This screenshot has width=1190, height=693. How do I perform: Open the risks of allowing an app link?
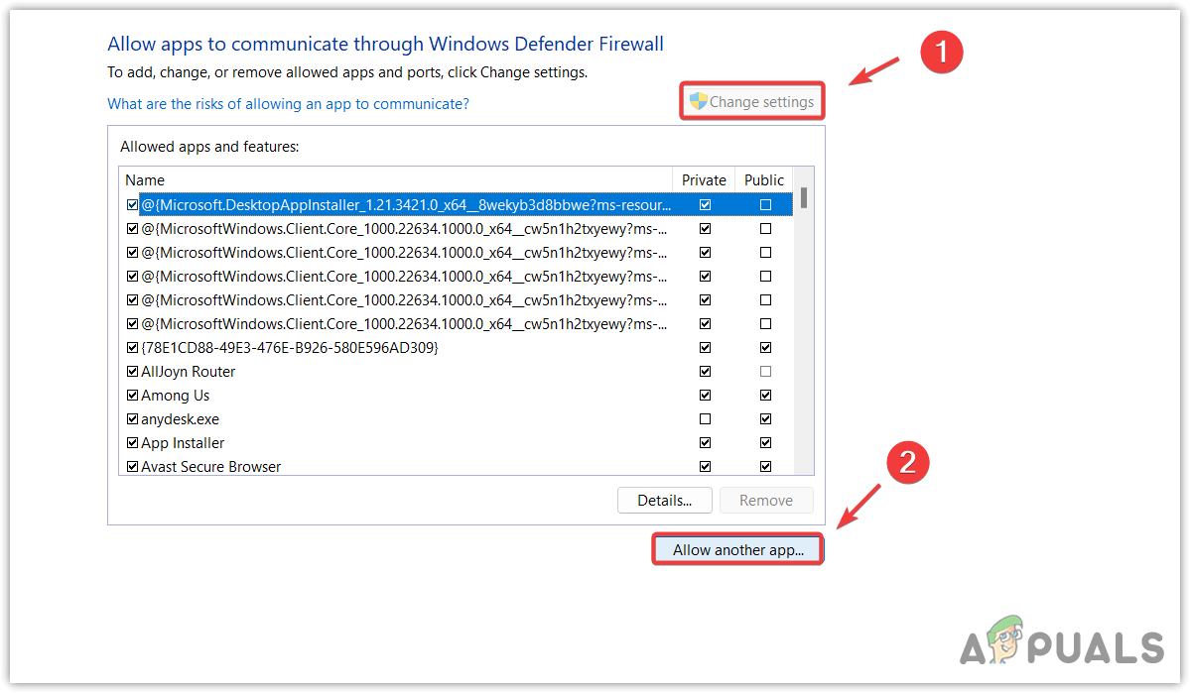coord(289,104)
